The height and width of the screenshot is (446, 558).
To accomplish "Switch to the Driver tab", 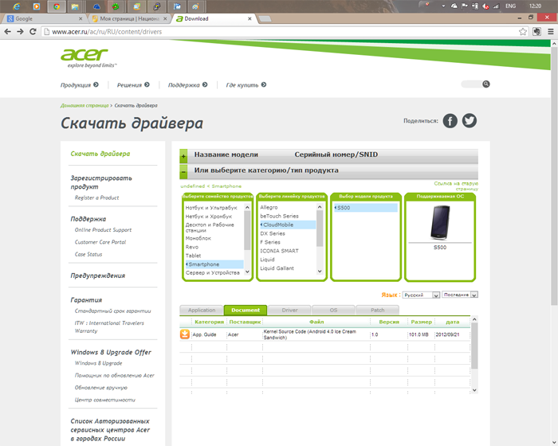I will coord(289,310).
